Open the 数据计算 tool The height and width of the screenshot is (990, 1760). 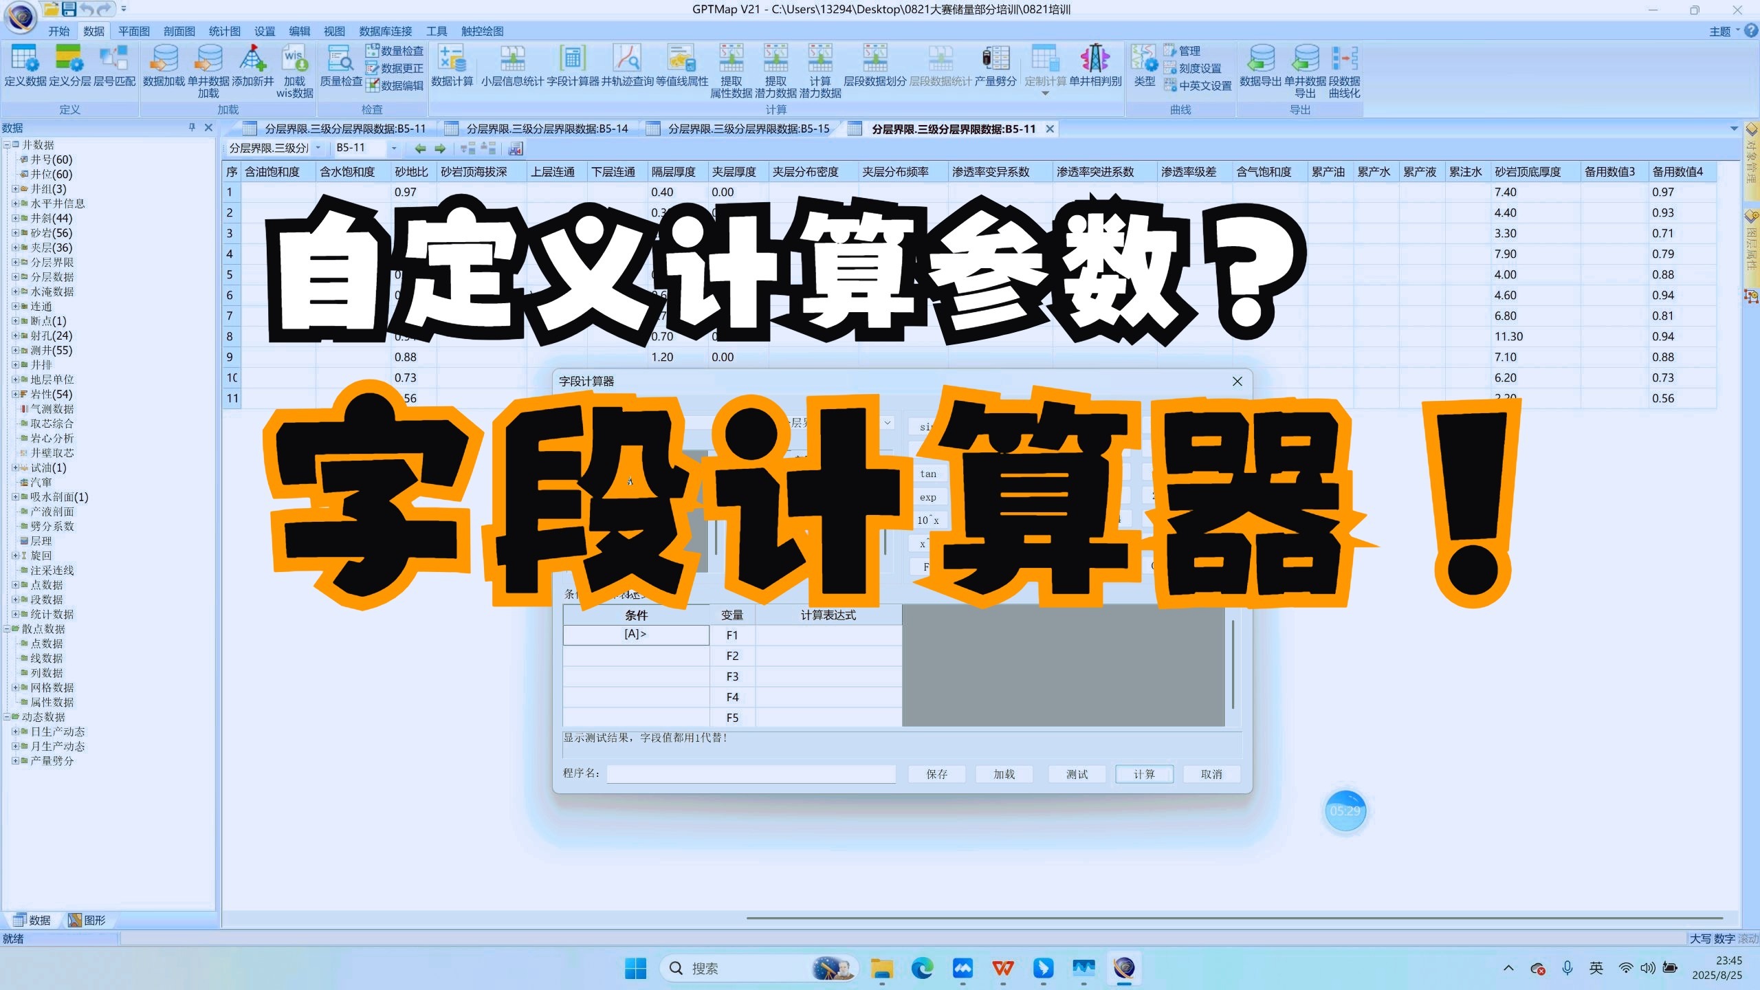point(452,65)
